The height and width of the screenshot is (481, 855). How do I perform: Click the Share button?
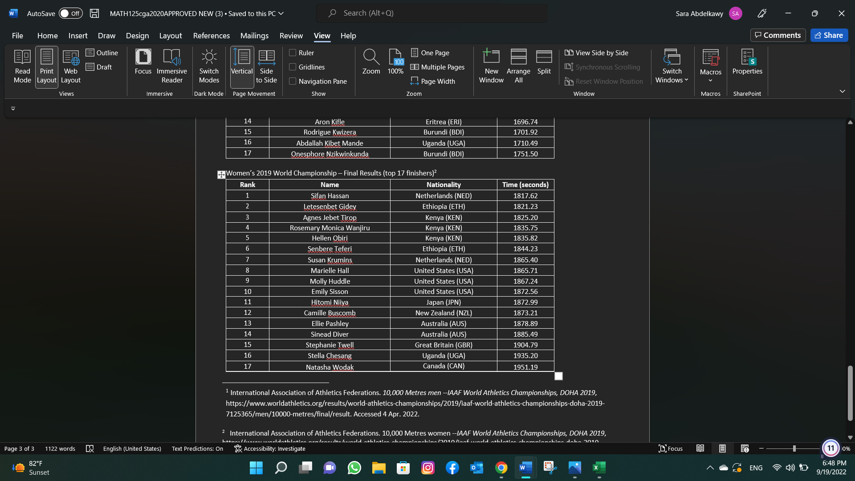829,35
